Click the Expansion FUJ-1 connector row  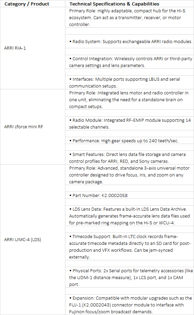129,304
